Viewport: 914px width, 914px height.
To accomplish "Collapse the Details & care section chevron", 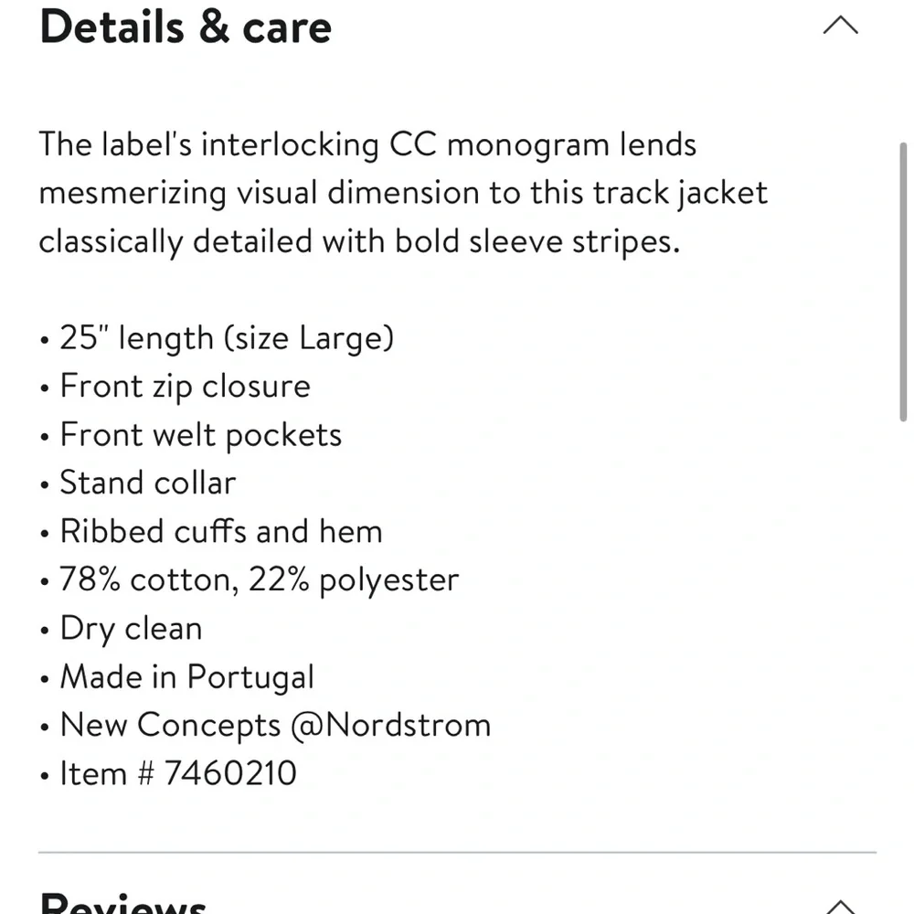I will [840, 25].
